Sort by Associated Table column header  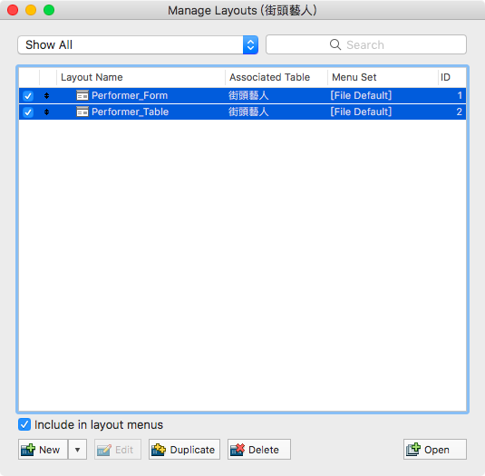coord(276,77)
